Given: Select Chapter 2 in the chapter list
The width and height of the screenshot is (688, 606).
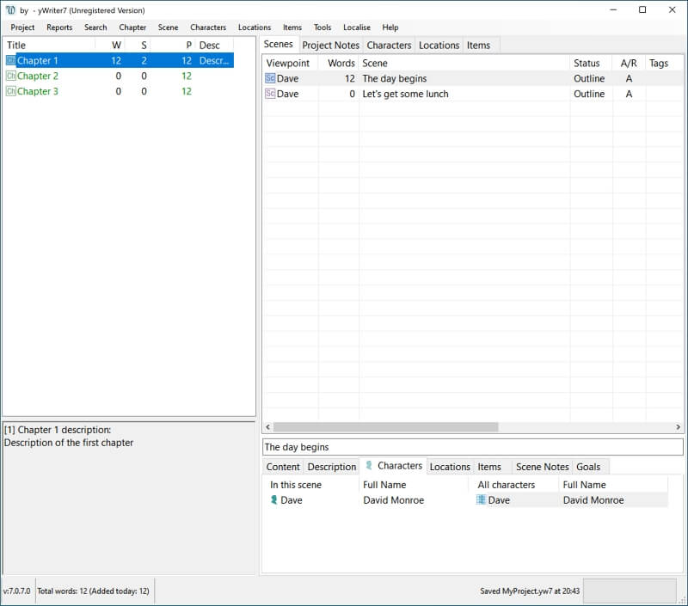Looking at the screenshot, I should [120, 76].
